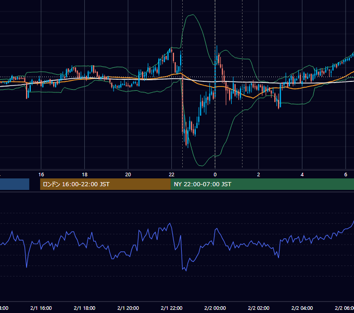Click the 2 hour label on upper axis
Screen dimensions: 354x313
pos(259,175)
